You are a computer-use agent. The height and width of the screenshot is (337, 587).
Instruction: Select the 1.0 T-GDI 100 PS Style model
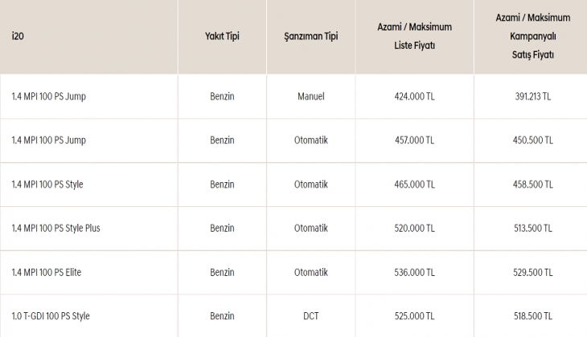pos(51,316)
